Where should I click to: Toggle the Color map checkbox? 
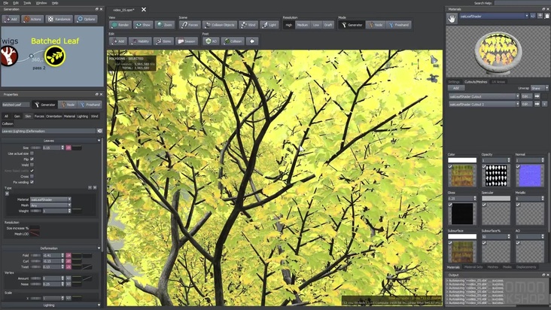point(450,166)
